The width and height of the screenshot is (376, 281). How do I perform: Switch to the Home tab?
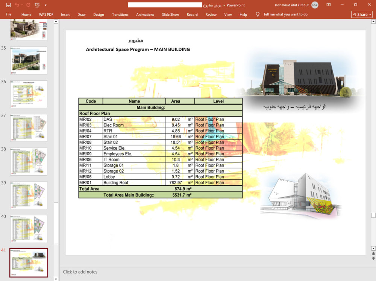[26, 14]
